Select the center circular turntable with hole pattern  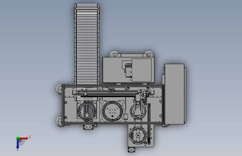(x=112, y=111)
